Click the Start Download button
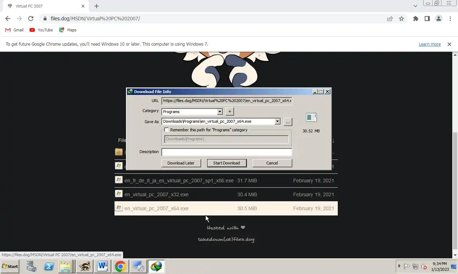The height and width of the screenshot is (274, 458). pyautogui.click(x=226, y=163)
